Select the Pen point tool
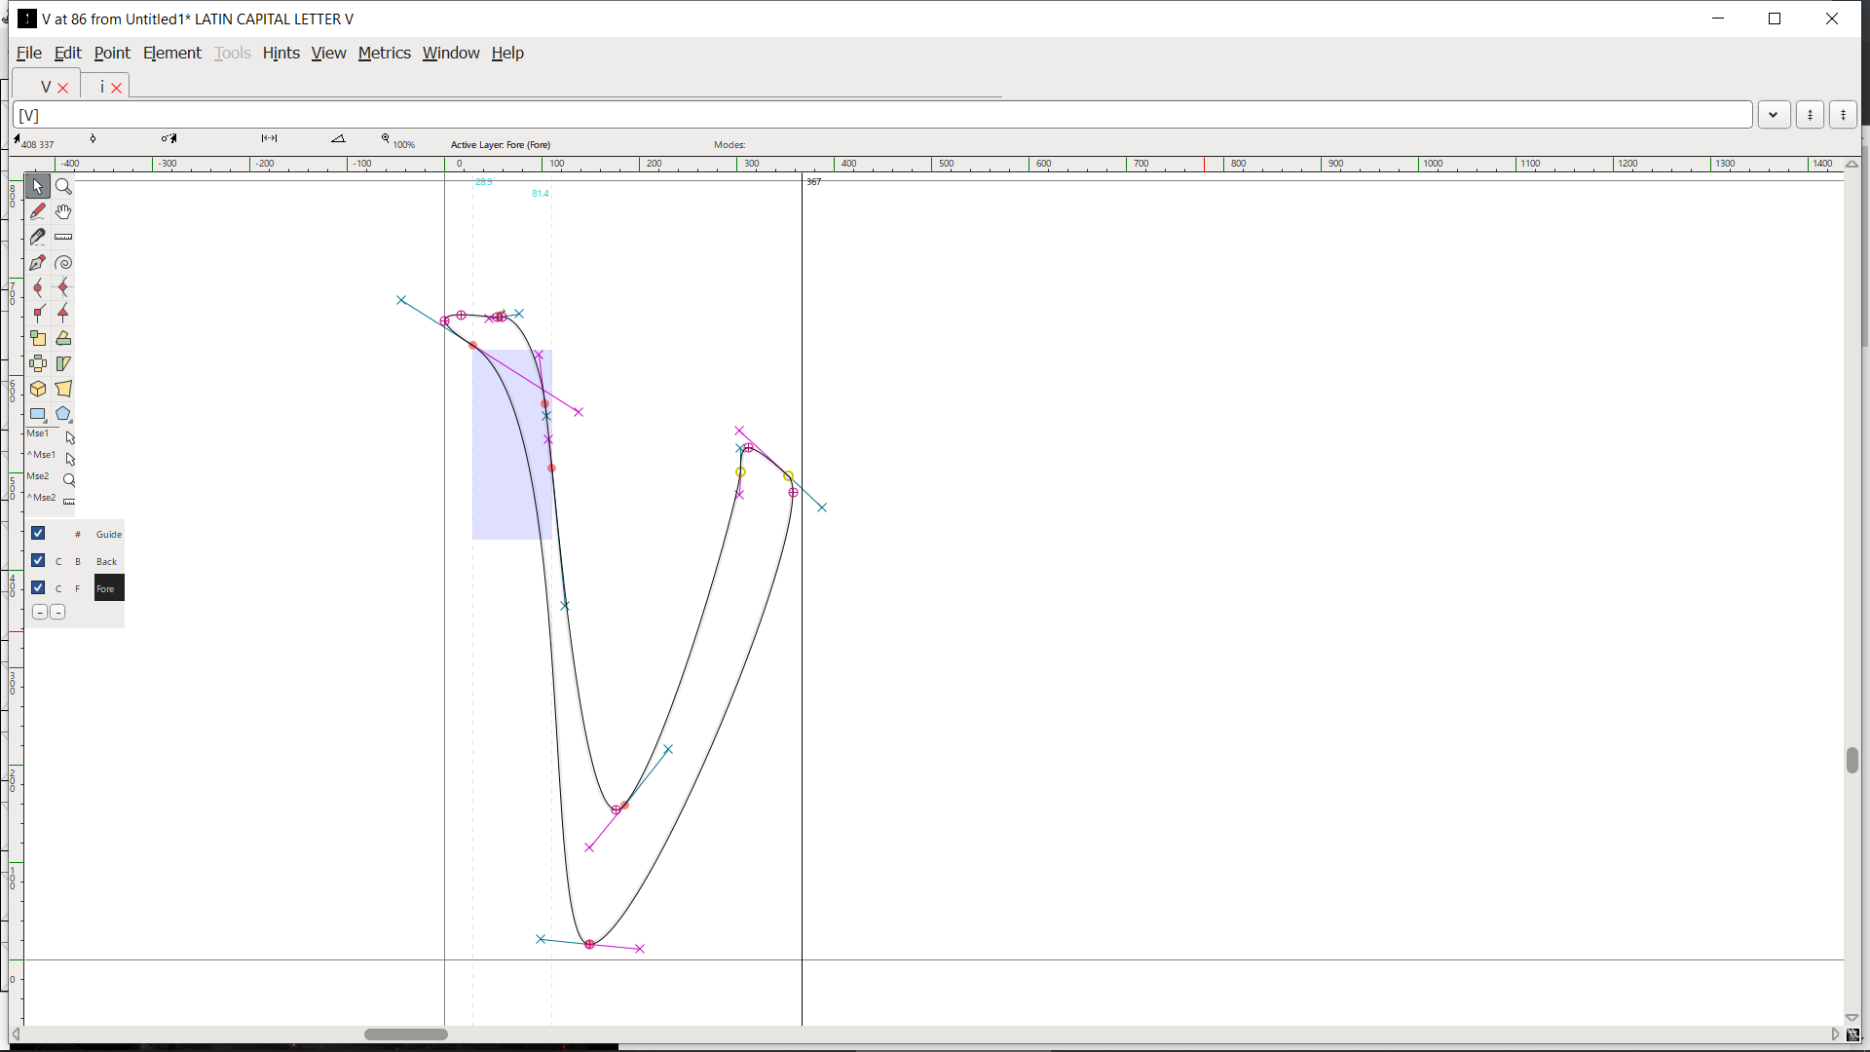 38,262
